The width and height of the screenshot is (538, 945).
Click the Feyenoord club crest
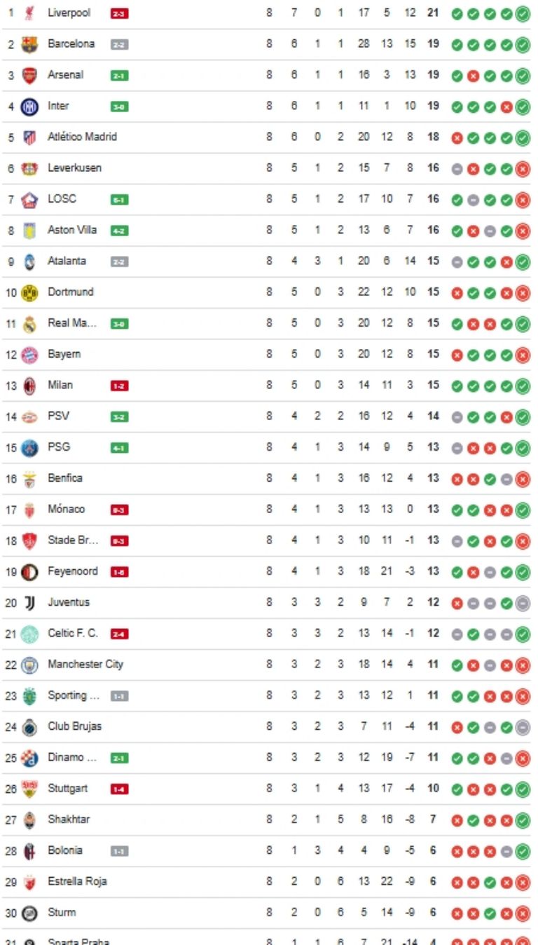coord(29,571)
